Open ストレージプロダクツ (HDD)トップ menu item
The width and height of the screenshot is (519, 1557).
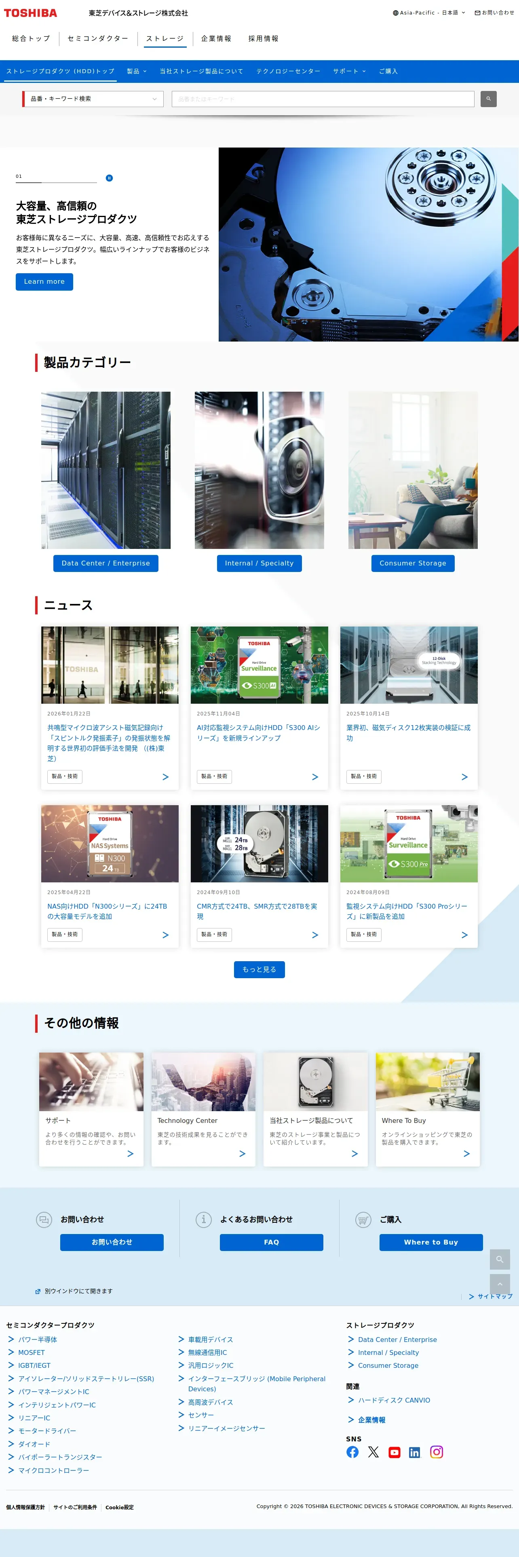click(x=60, y=71)
